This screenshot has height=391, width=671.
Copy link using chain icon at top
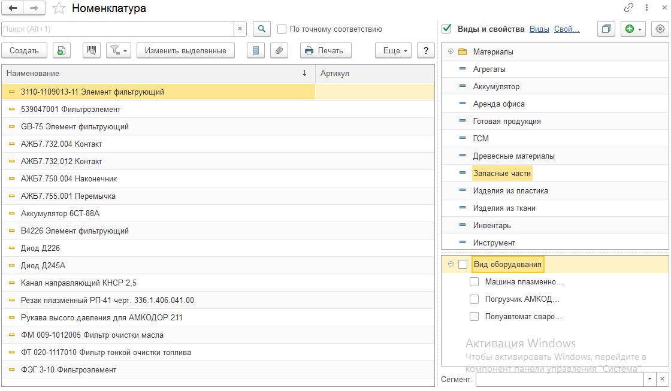click(628, 8)
